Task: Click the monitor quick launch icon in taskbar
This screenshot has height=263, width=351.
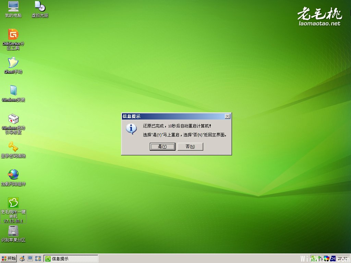Action: (30, 259)
